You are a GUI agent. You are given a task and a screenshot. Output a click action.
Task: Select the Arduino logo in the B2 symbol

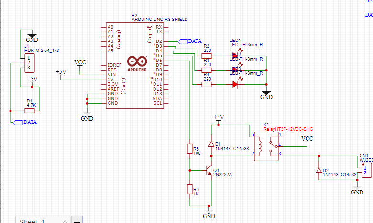click(x=137, y=63)
